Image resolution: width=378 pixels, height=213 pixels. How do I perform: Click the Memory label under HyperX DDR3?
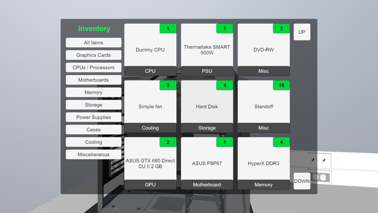[264, 185]
